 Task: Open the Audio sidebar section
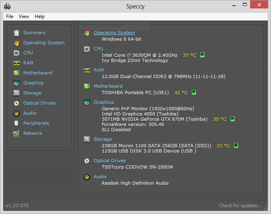click(x=30, y=113)
